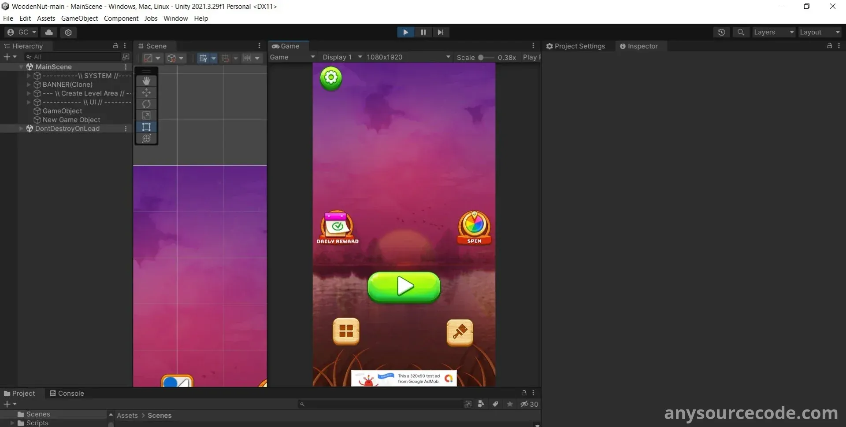This screenshot has height=427, width=846.
Task: Toggle Play mode button
Action: coord(405,32)
